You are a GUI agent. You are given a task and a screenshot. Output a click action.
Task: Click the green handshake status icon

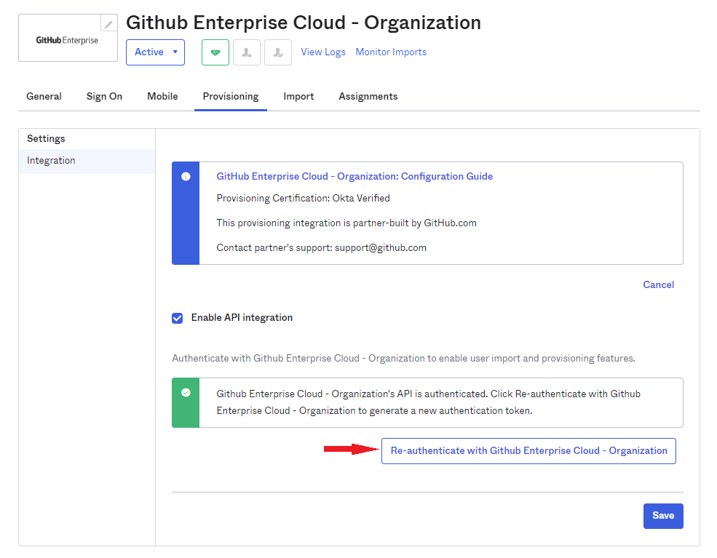[x=215, y=52]
